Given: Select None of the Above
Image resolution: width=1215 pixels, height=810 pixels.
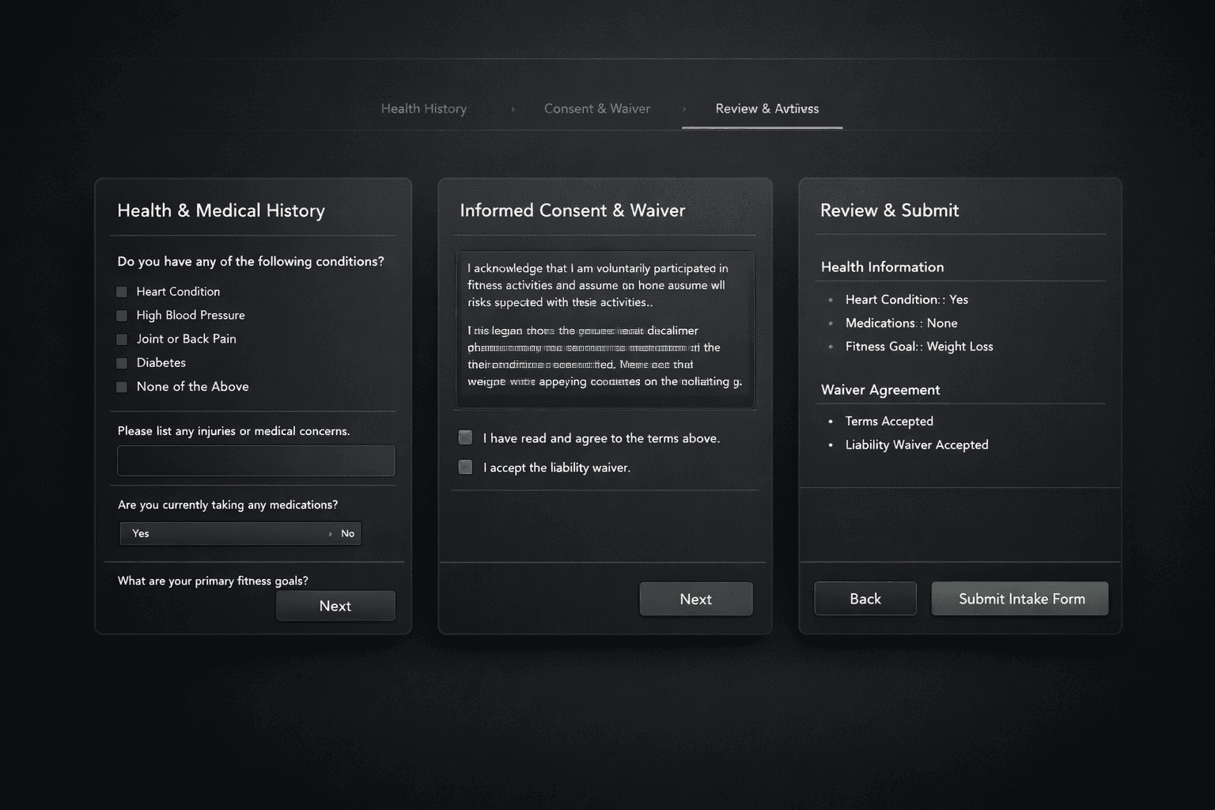Looking at the screenshot, I should 121,386.
